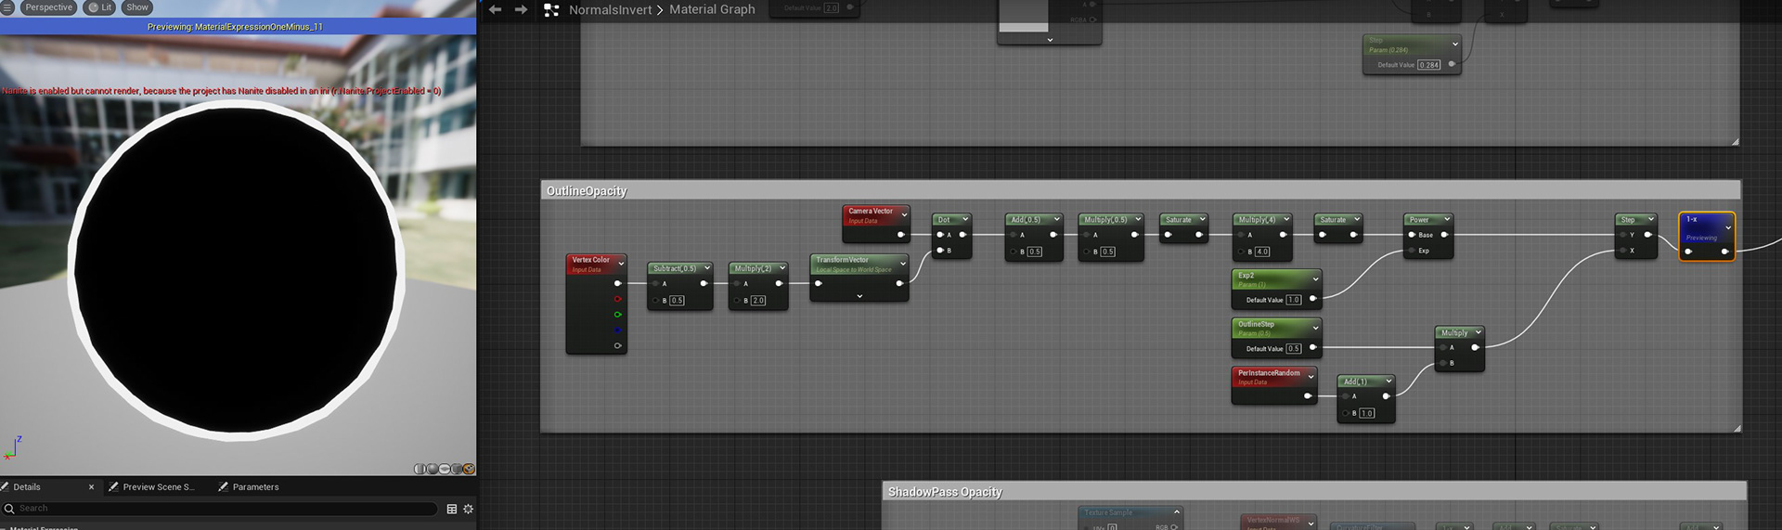Image resolution: width=1782 pixels, height=530 pixels.
Task: Edit the Exp2 Default Value 1.0
Action: (1294, 300)
